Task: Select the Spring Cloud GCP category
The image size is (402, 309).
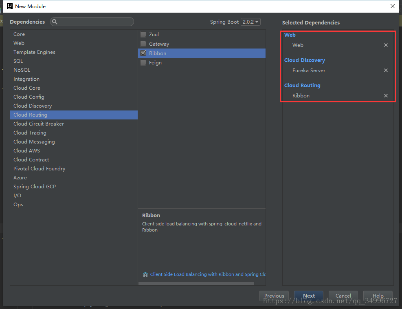Action: click(x=74, y=187)
